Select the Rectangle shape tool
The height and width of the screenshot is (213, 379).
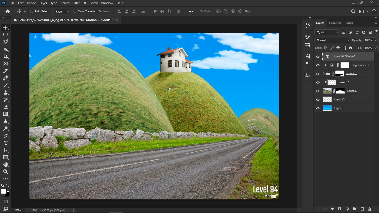[x=6, y=157]
